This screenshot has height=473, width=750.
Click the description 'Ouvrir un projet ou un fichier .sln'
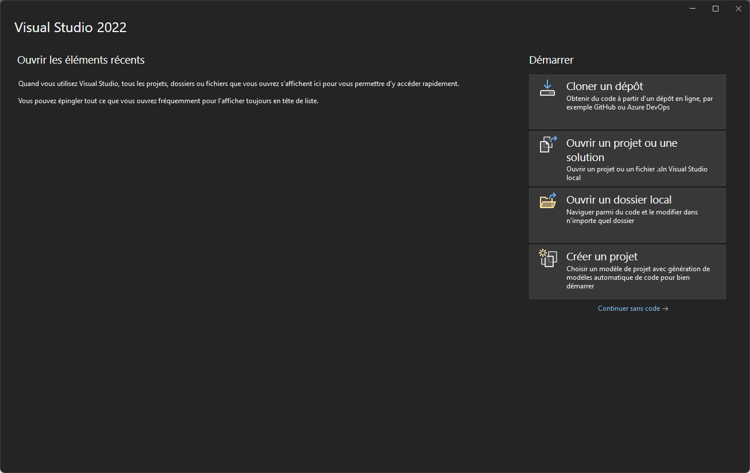(x=637, y=173)
